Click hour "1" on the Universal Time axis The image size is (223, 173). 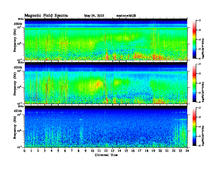pyautogui.click(x=31, y=151)
